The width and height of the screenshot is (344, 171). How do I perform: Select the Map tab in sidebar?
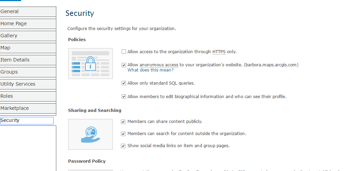(x=28, y=48)
